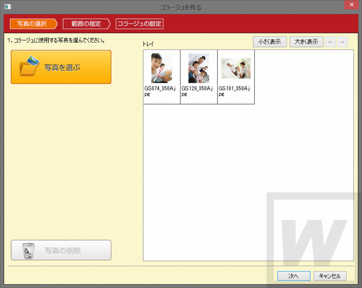Viewport: 362px width, 288px height.
Task: Click the キャンセル button
Action: click(330, 276)
